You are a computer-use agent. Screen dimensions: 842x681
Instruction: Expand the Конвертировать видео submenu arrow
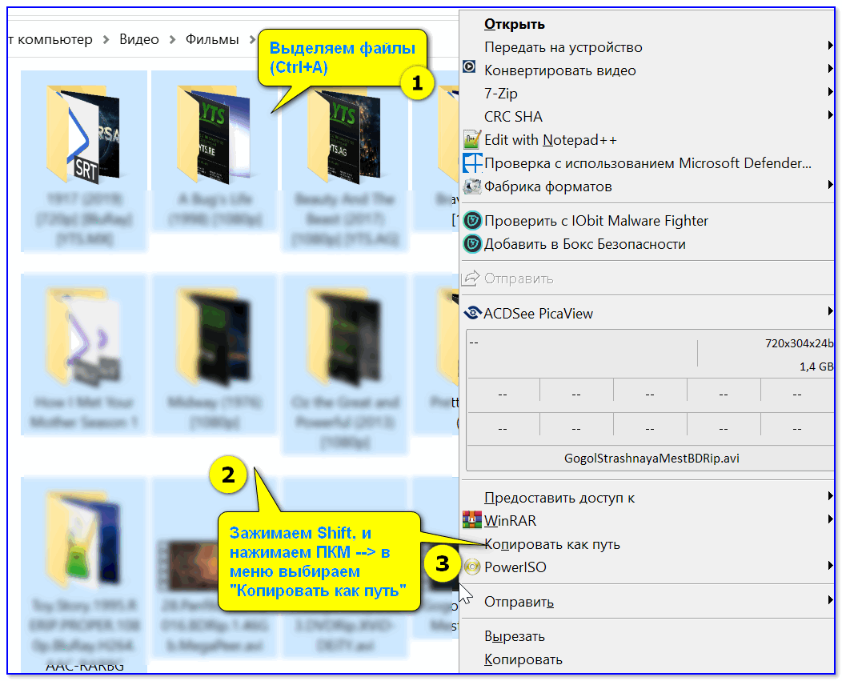click(830, 69)
